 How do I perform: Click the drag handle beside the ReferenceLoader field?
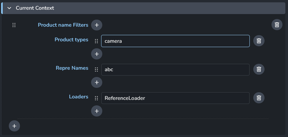(x=96, y=98)
